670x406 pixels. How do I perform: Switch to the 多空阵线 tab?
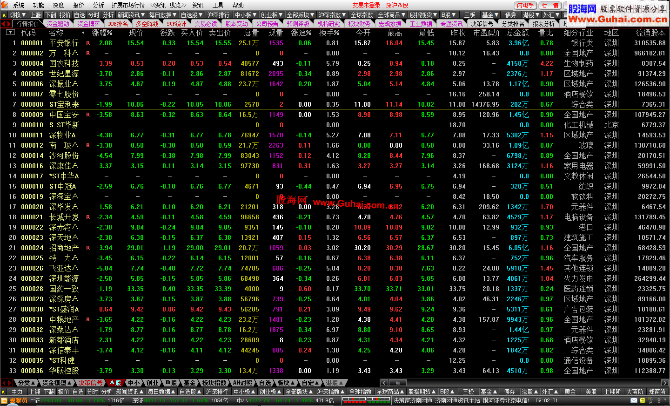[147, 24]
